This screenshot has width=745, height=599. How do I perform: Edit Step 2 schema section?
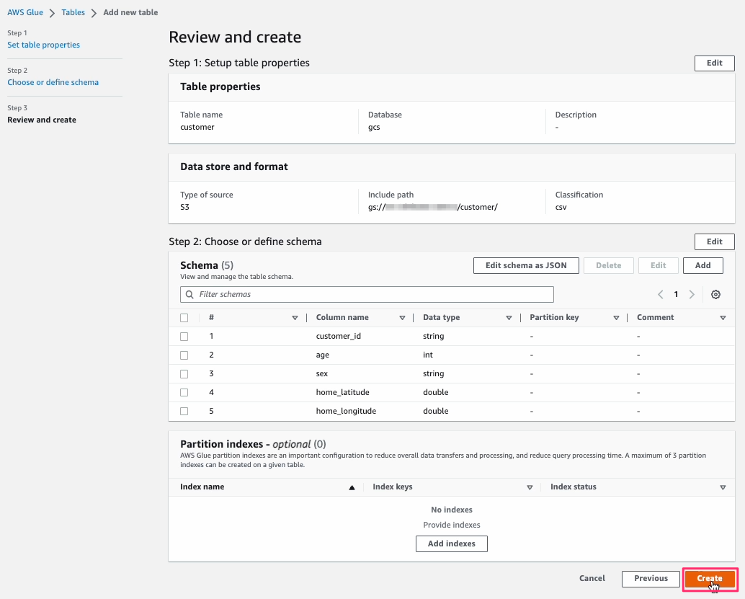click(714, 241)
